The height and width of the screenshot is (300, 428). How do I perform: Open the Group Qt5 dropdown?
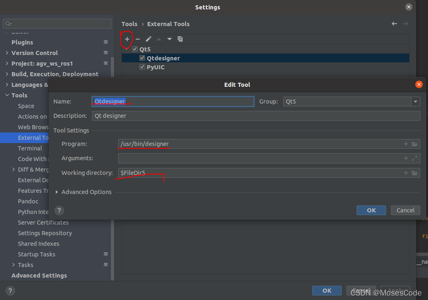[415, 101]
